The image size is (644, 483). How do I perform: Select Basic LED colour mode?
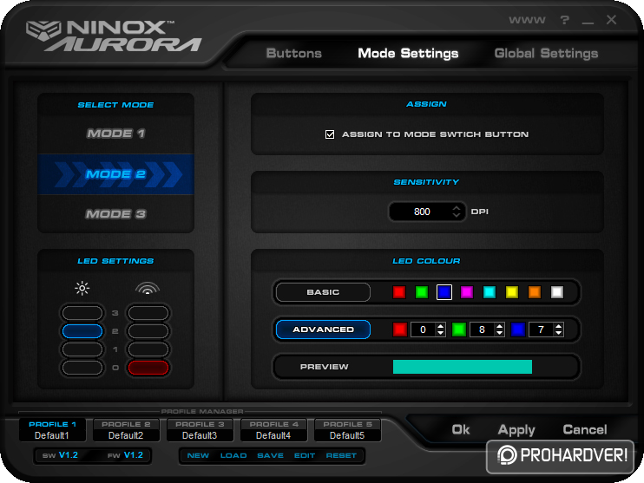[323, 292]
